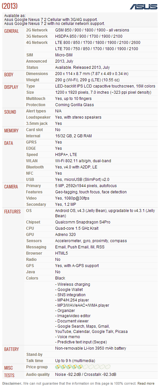Click the Sensors spec label

[34, 241]
